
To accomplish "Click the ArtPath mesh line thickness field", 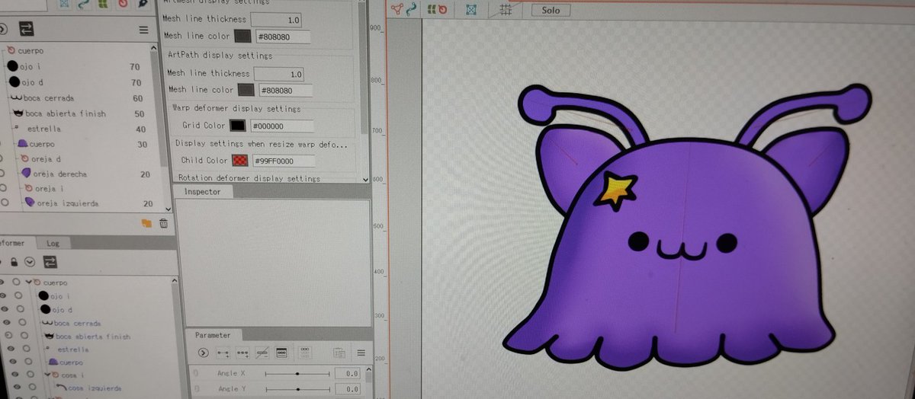I will 279,74.
